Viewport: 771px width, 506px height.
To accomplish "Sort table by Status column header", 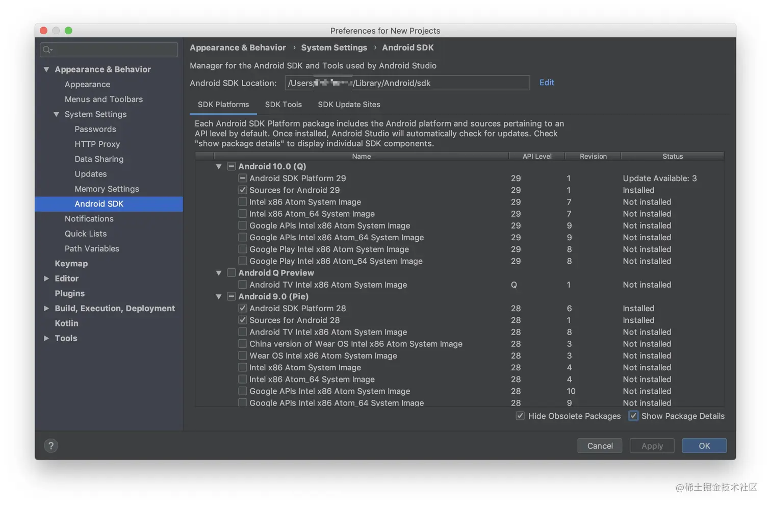I will pyautogui.click(x=673, y=156).
